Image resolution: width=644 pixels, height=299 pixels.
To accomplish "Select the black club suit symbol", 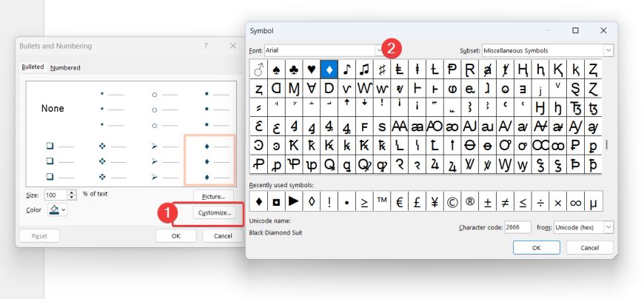I will pyautogui.click(x=294, y=70).
